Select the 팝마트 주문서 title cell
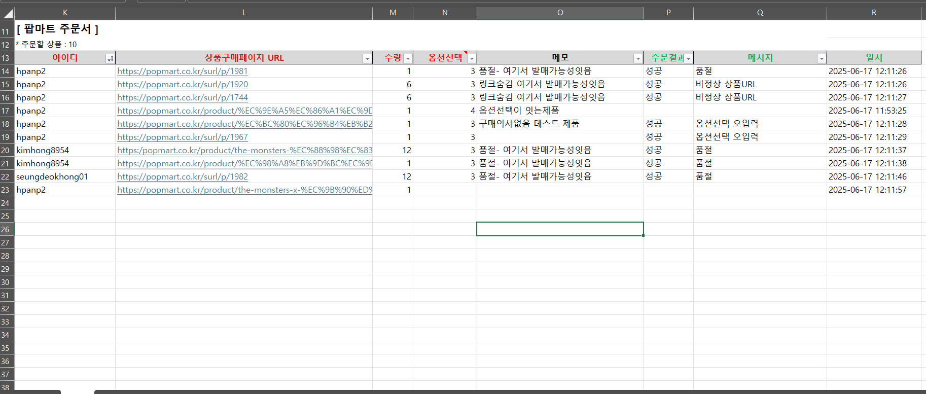Screen dimensions: 926x394 [x=57, y=29]
